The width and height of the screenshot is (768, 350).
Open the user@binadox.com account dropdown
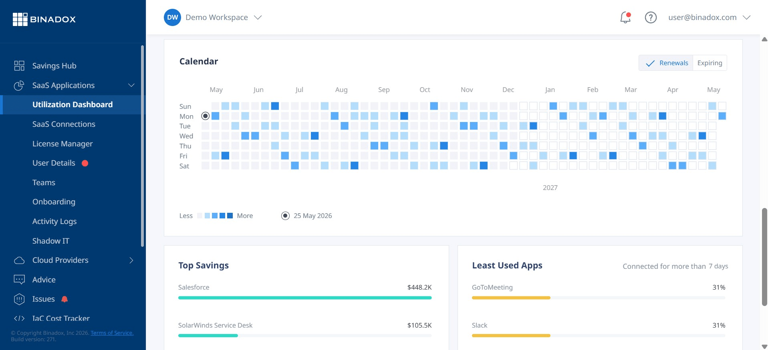(709, 18)
